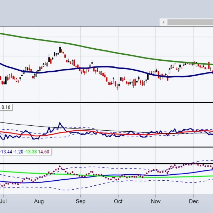Click the Oct axis label
Image resolution: width=213 pixels, height=213 pixels.
click(x=118, y=201)
